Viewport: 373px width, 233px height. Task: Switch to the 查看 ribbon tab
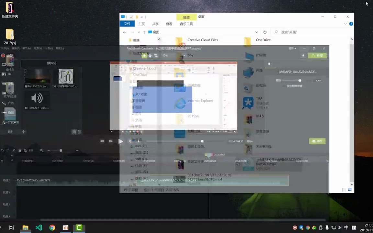point(169,24)
